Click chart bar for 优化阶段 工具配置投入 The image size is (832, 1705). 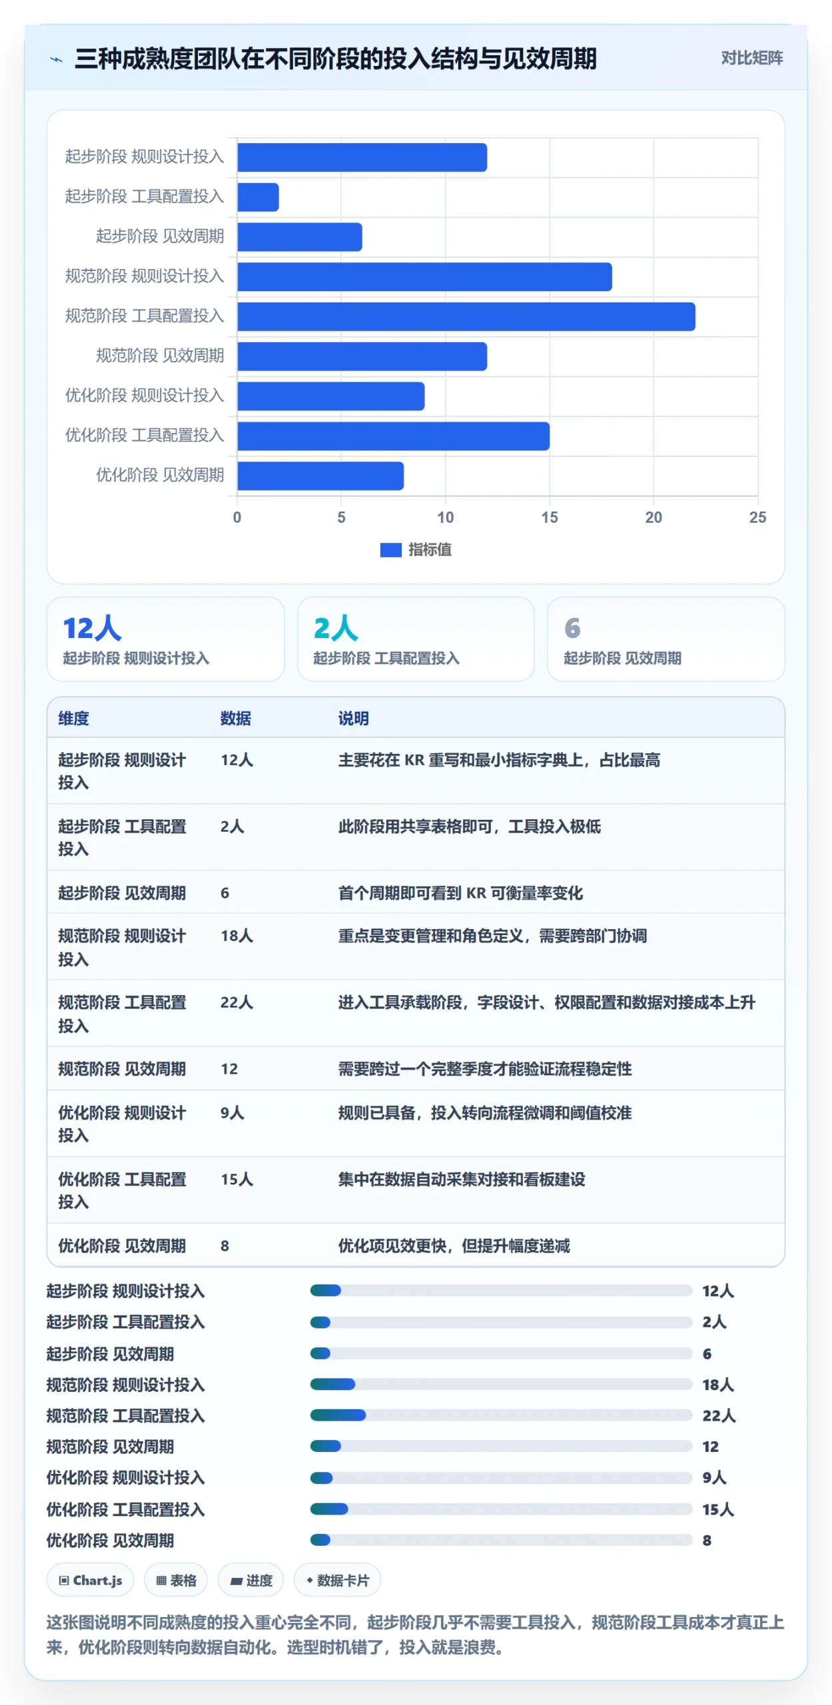tap(393, 436)
